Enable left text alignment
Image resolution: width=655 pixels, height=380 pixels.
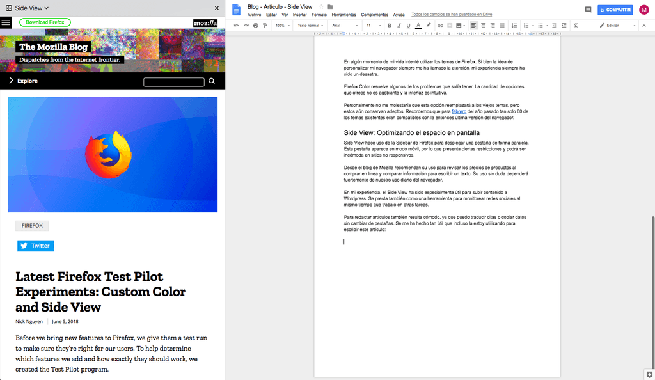coord(473,26)
